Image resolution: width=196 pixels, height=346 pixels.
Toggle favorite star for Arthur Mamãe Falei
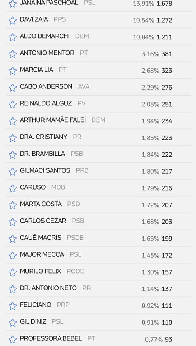tap(13, 121)
